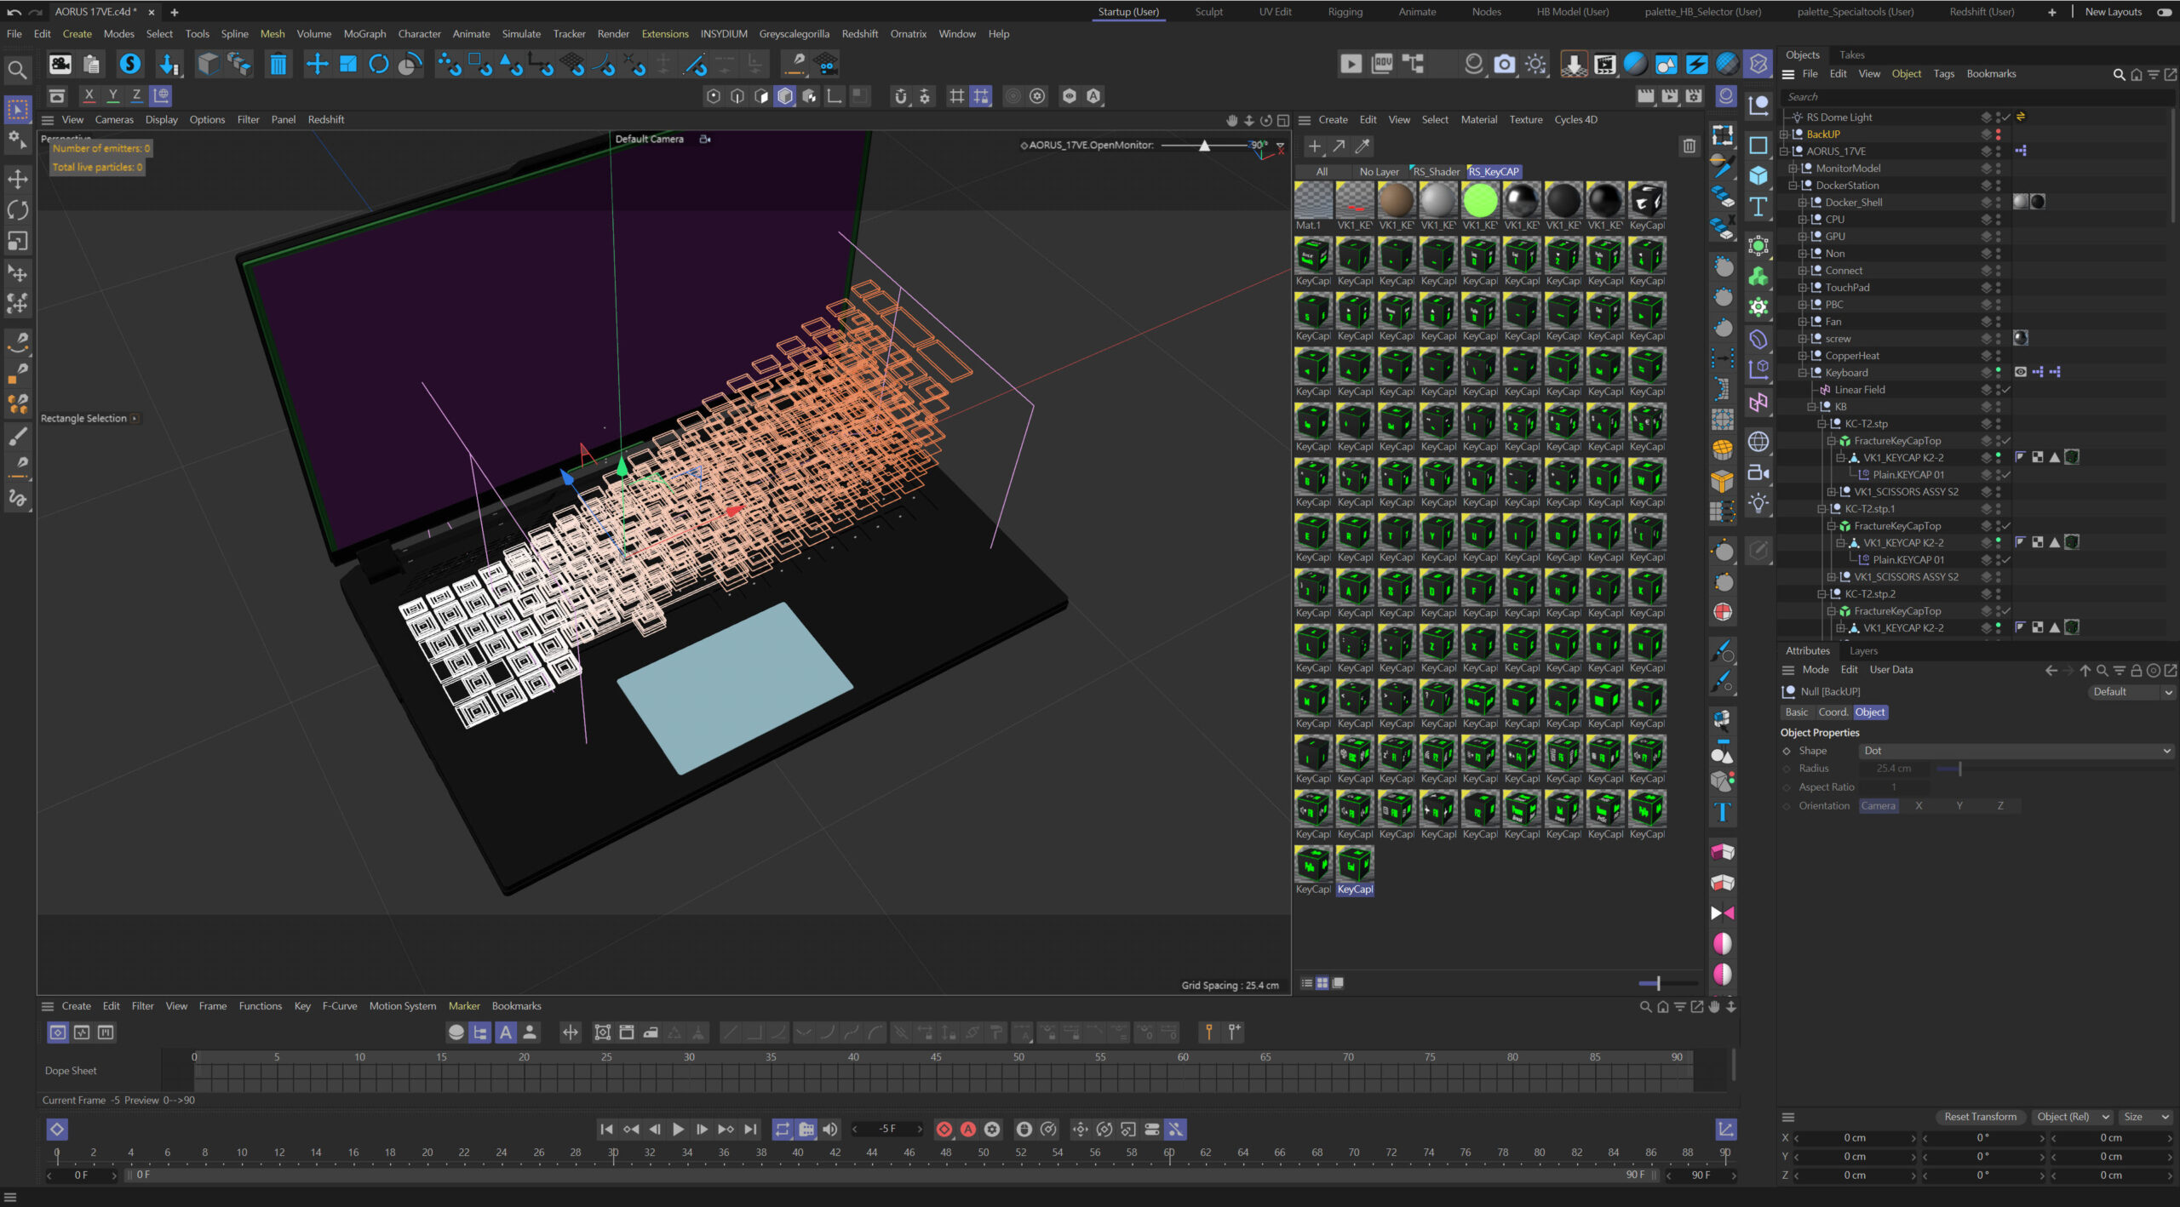Collapse the DockerStation hierarchy
This screenshot has width=2180, height=1207.
(x=1792, y=186)
